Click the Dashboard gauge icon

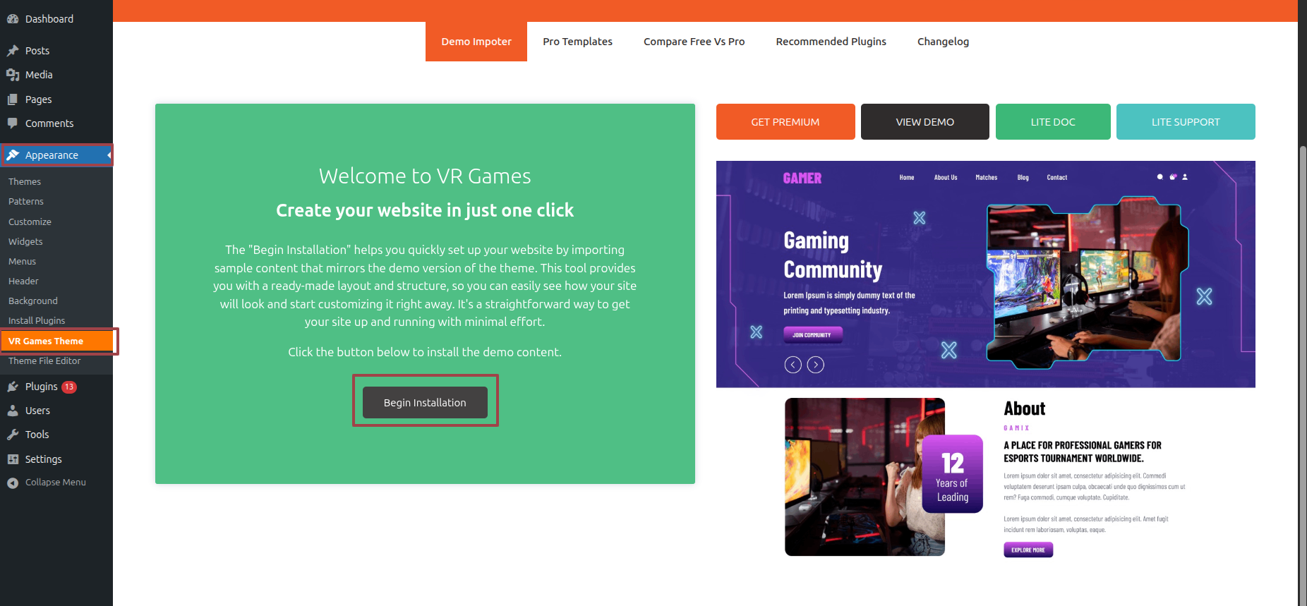[13, 19]
